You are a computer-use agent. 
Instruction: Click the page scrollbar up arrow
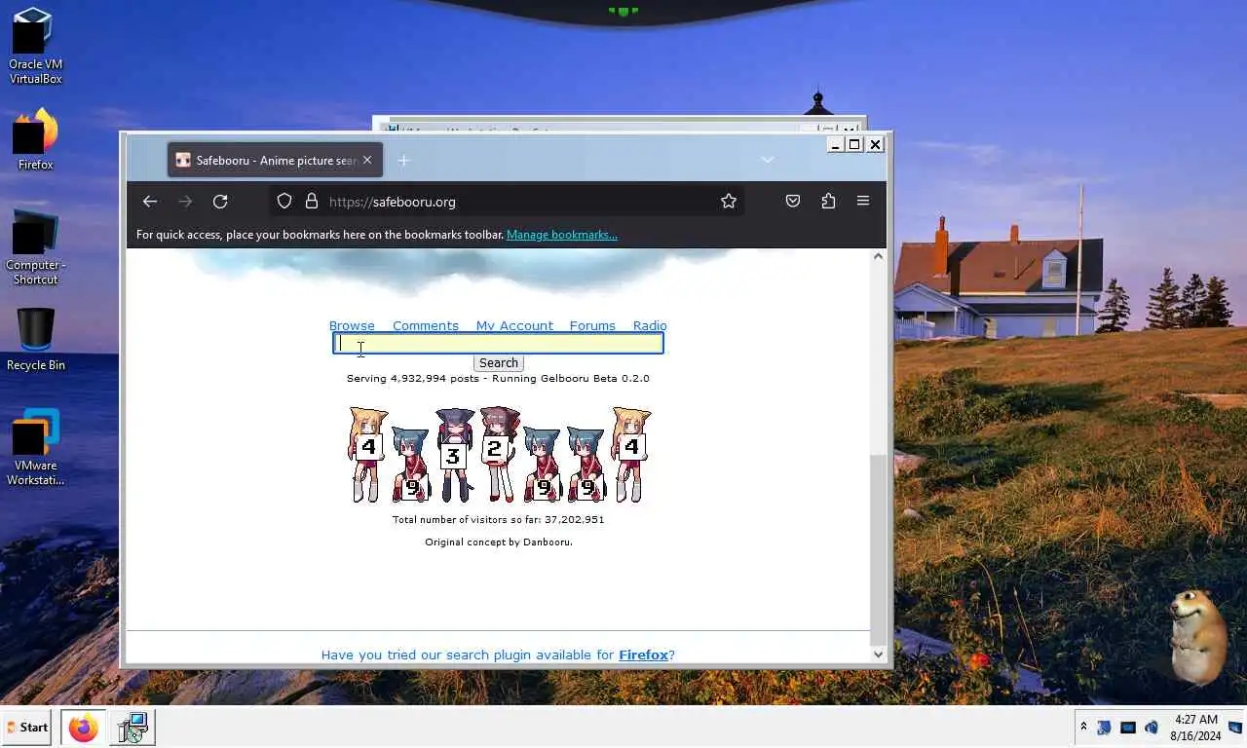(x=878, y=256)
